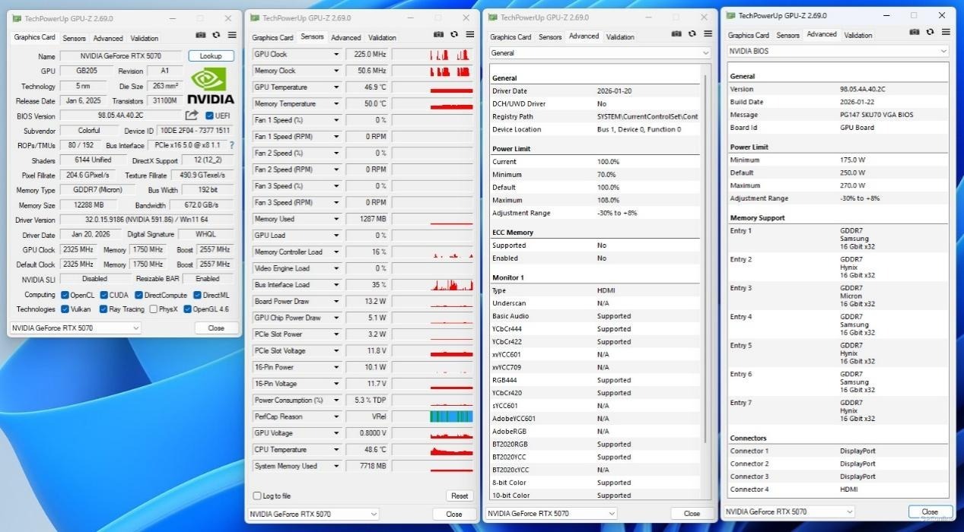Click the GPU Name field
This screenshot has height=532, width=964.
point(121,56)
